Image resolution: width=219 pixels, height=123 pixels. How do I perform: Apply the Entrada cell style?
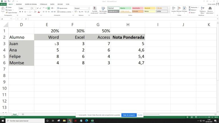pos(137,11)
